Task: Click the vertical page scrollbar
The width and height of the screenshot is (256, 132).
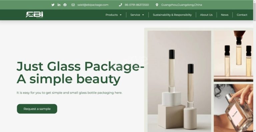Action: coord(255,66)
